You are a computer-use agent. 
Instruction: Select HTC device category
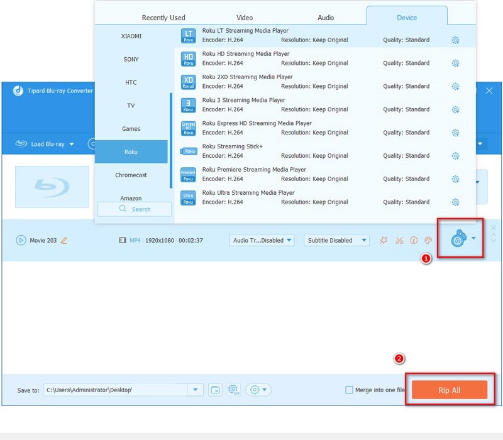pyautogui.click(x=131, y=82)
